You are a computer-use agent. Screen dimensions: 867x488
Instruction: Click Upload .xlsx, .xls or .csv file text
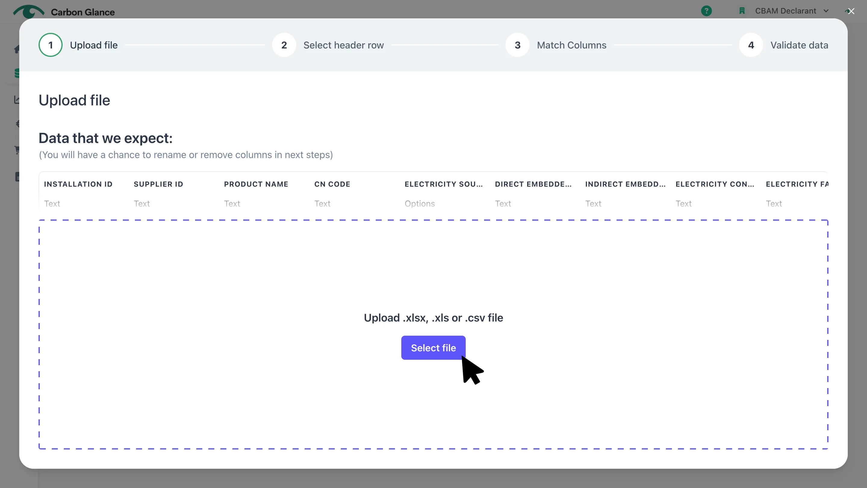(x=433, y=318)
